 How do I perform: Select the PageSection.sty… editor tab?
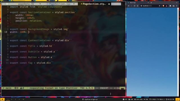(94, 4)
